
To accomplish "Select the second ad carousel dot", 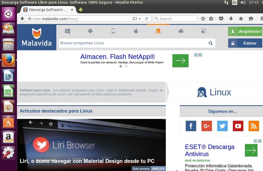I will click(126, 66).
